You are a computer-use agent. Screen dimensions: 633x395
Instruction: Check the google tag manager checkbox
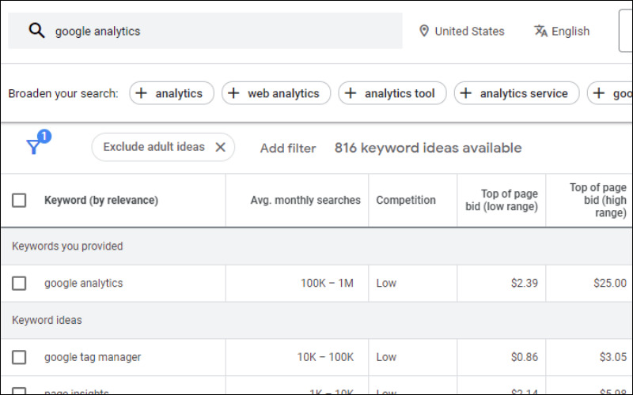coord(19,357)
